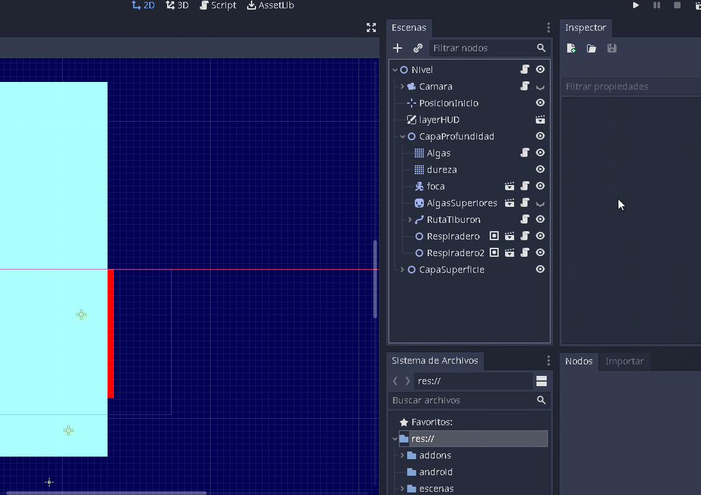
Task: Select the PosicionInicio node
Action: (448, 103)
